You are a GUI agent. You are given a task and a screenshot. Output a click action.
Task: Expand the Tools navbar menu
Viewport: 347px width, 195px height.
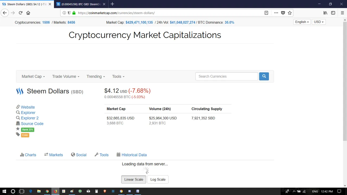point(118,76)
